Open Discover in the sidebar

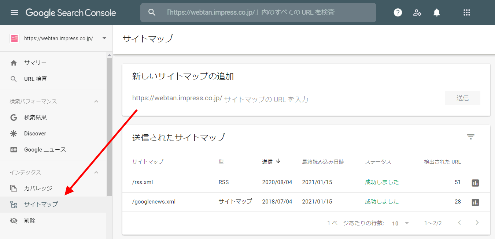53,134
